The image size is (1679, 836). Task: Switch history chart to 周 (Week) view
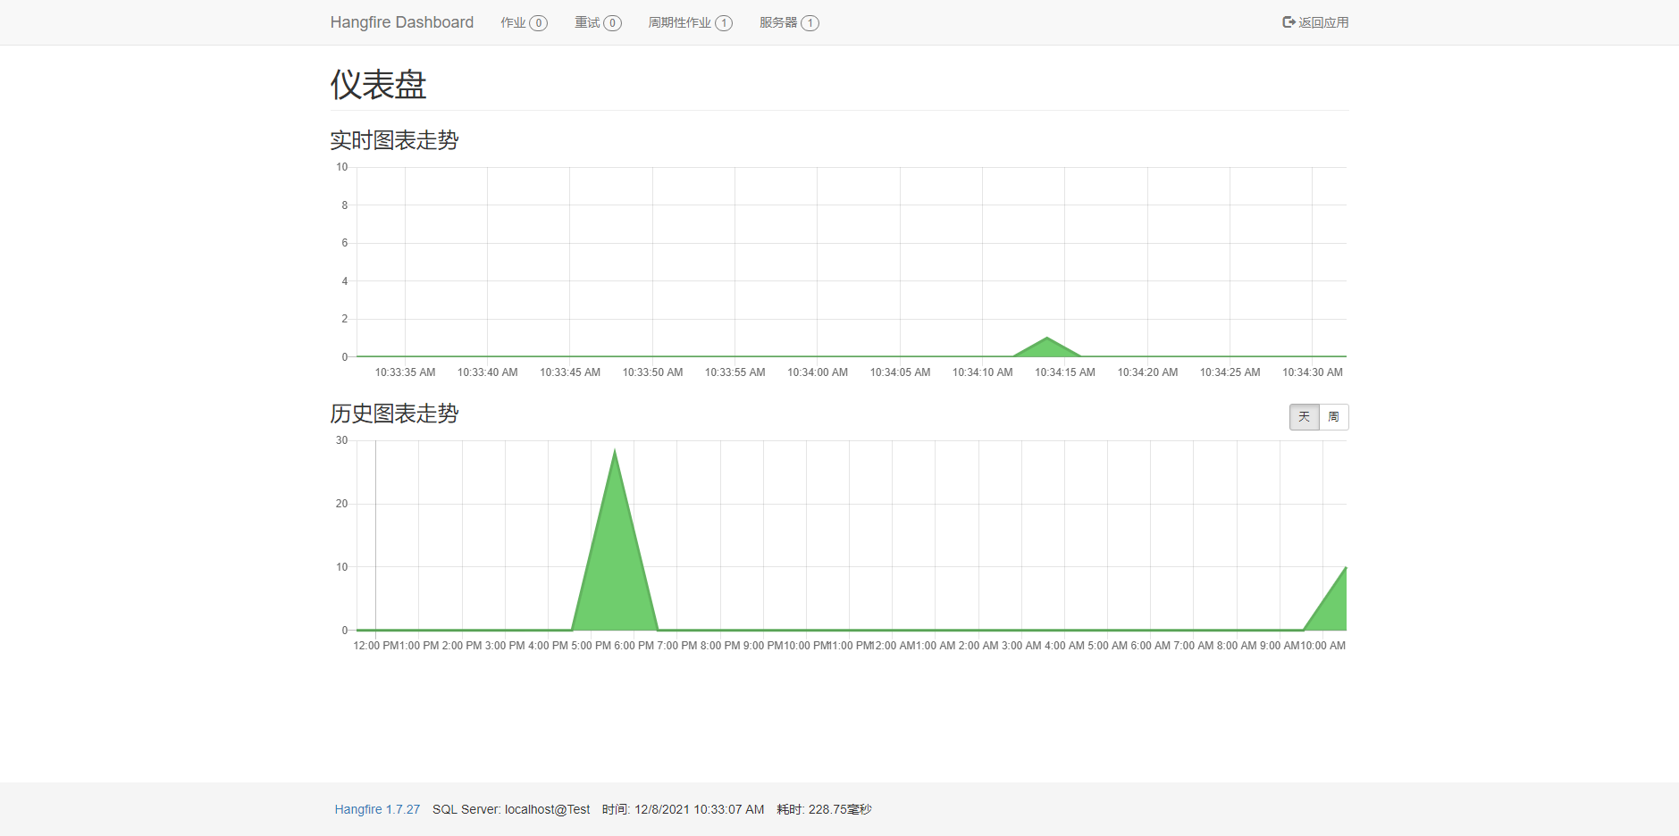point(1334,417)
